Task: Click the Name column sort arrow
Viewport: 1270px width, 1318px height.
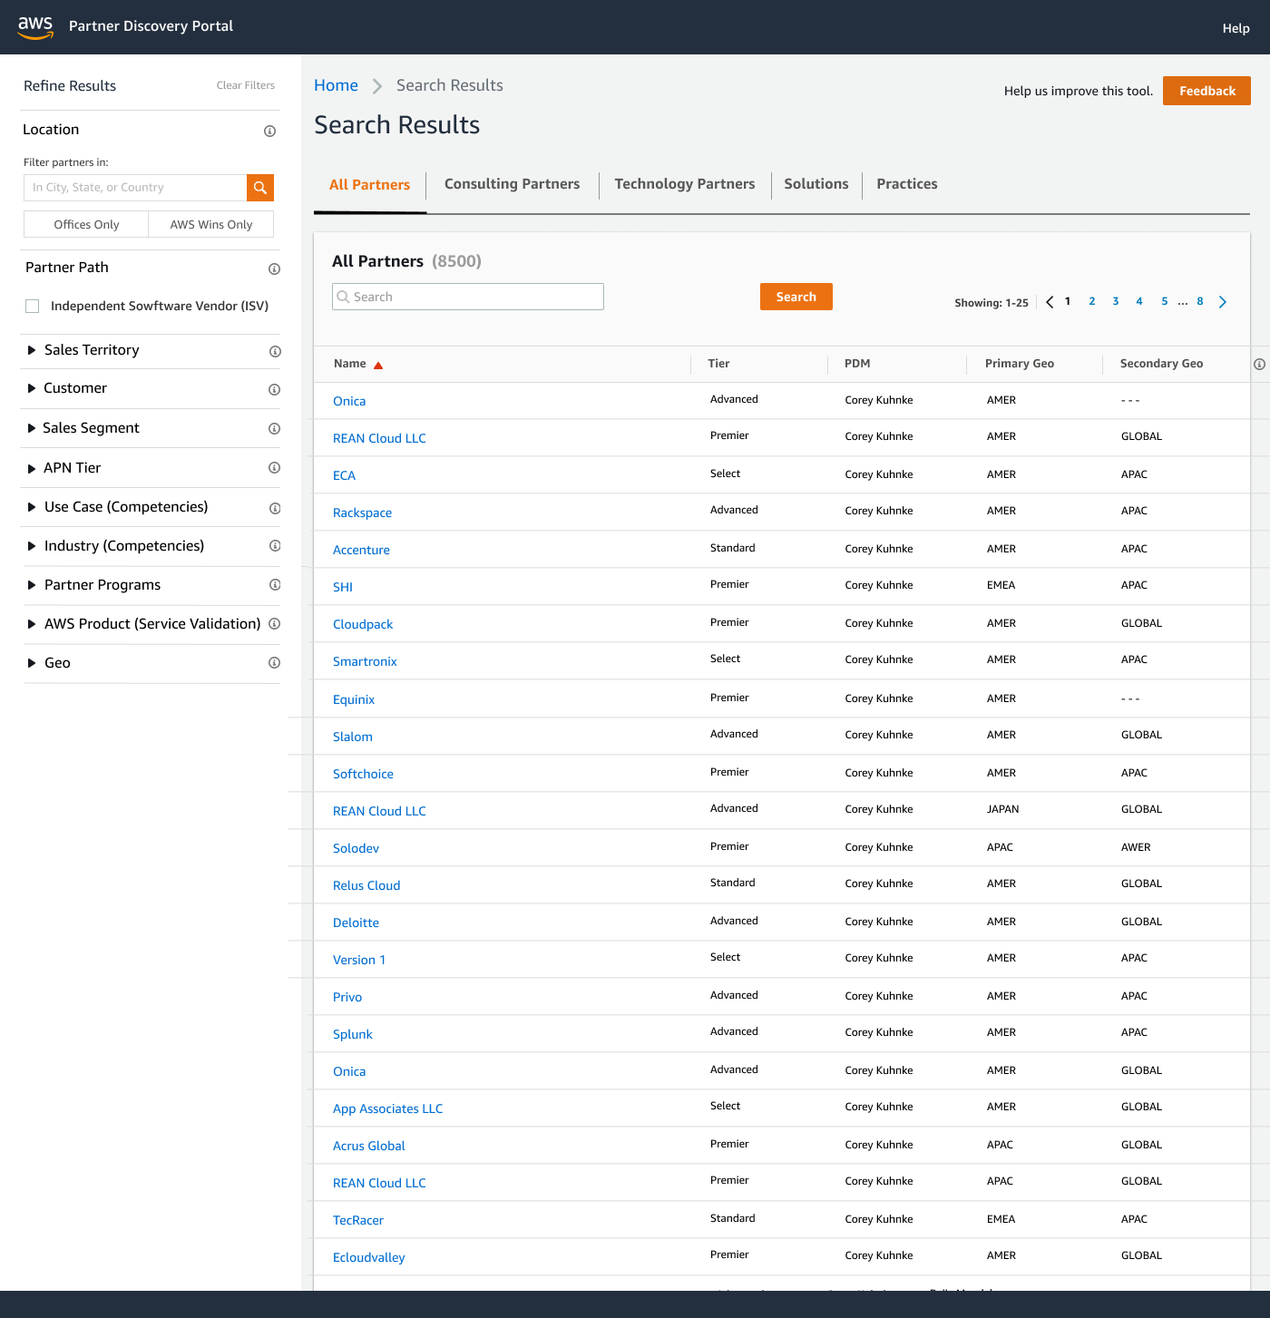Action: 378,366
